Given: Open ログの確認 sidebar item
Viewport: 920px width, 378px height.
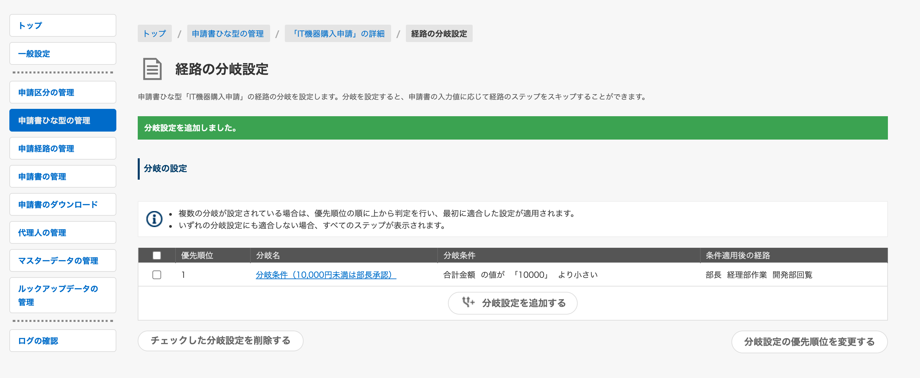Looking at the screenshot, I should tap(63, 341).
